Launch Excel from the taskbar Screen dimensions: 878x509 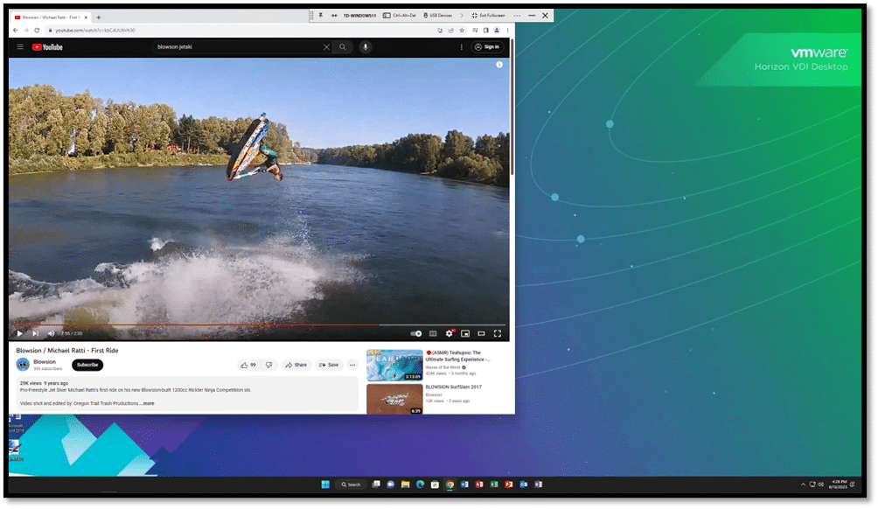[494, 485]
